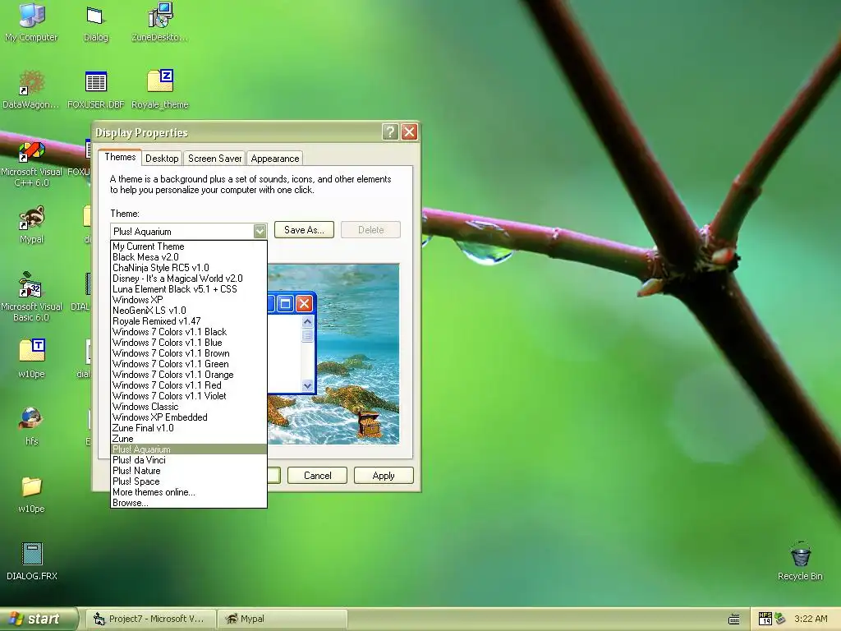
Task: Select the Royale_theme archive icon
Action: (x=160, y=89)
